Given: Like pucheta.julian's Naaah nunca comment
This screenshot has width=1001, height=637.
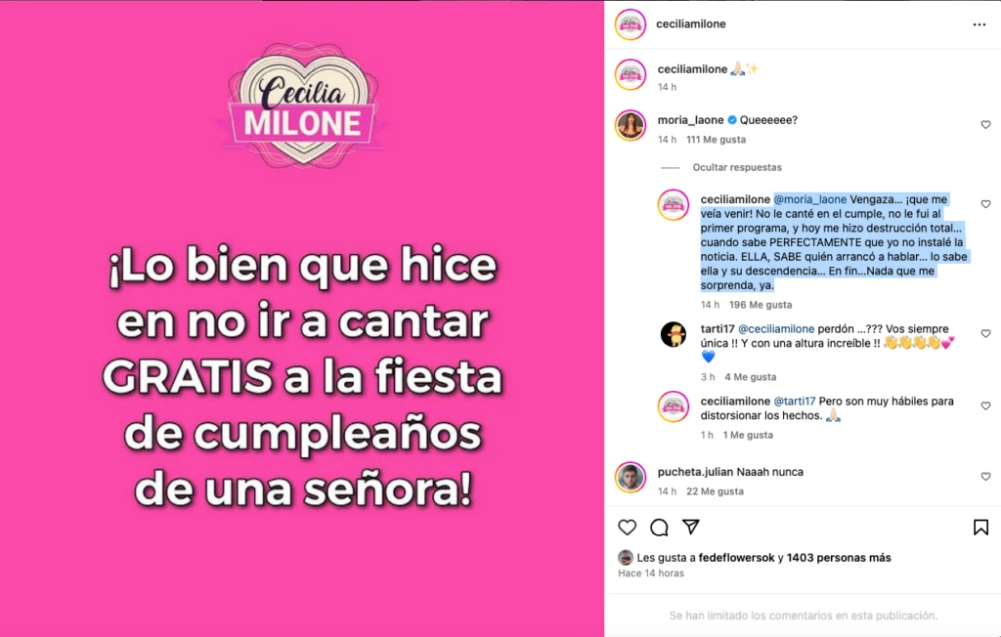Looking at the screenshot, I should [x=985, y=477].
